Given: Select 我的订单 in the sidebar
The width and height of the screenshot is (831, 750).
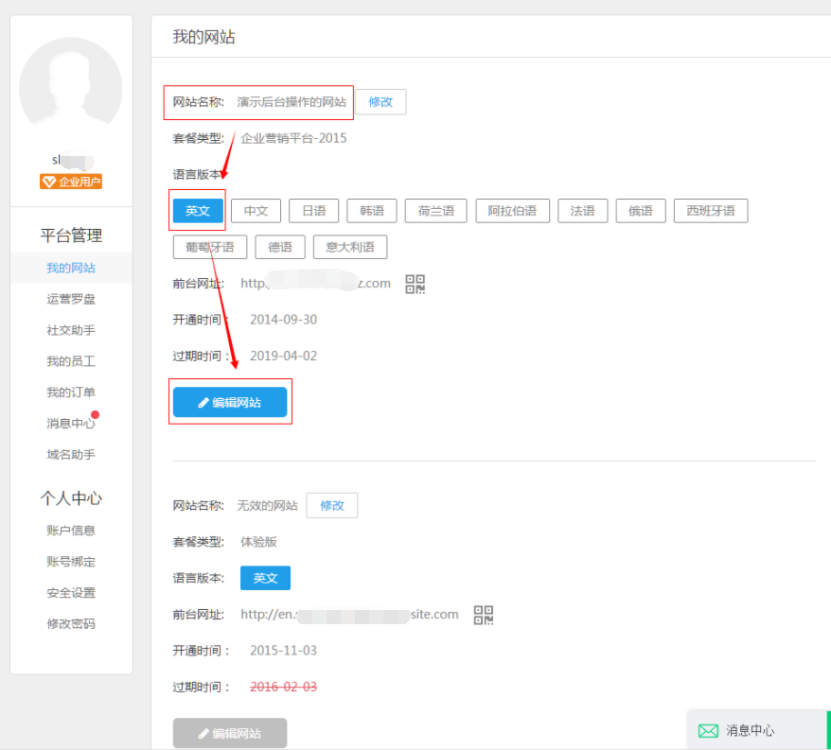Looking at the screenshot, I should pos(70,392).
